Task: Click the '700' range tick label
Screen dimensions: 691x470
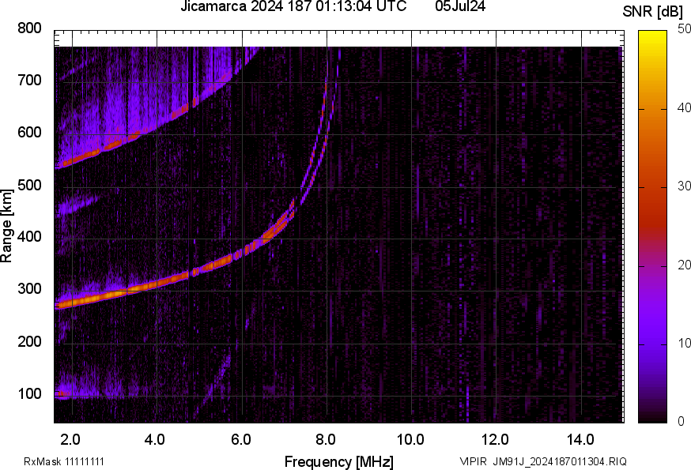Action: [29, 81]
